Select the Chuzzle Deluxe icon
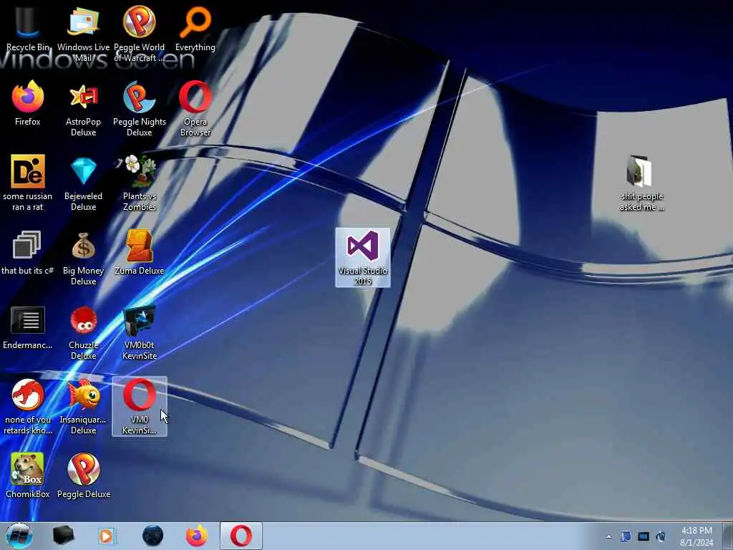 coord(83,332)
